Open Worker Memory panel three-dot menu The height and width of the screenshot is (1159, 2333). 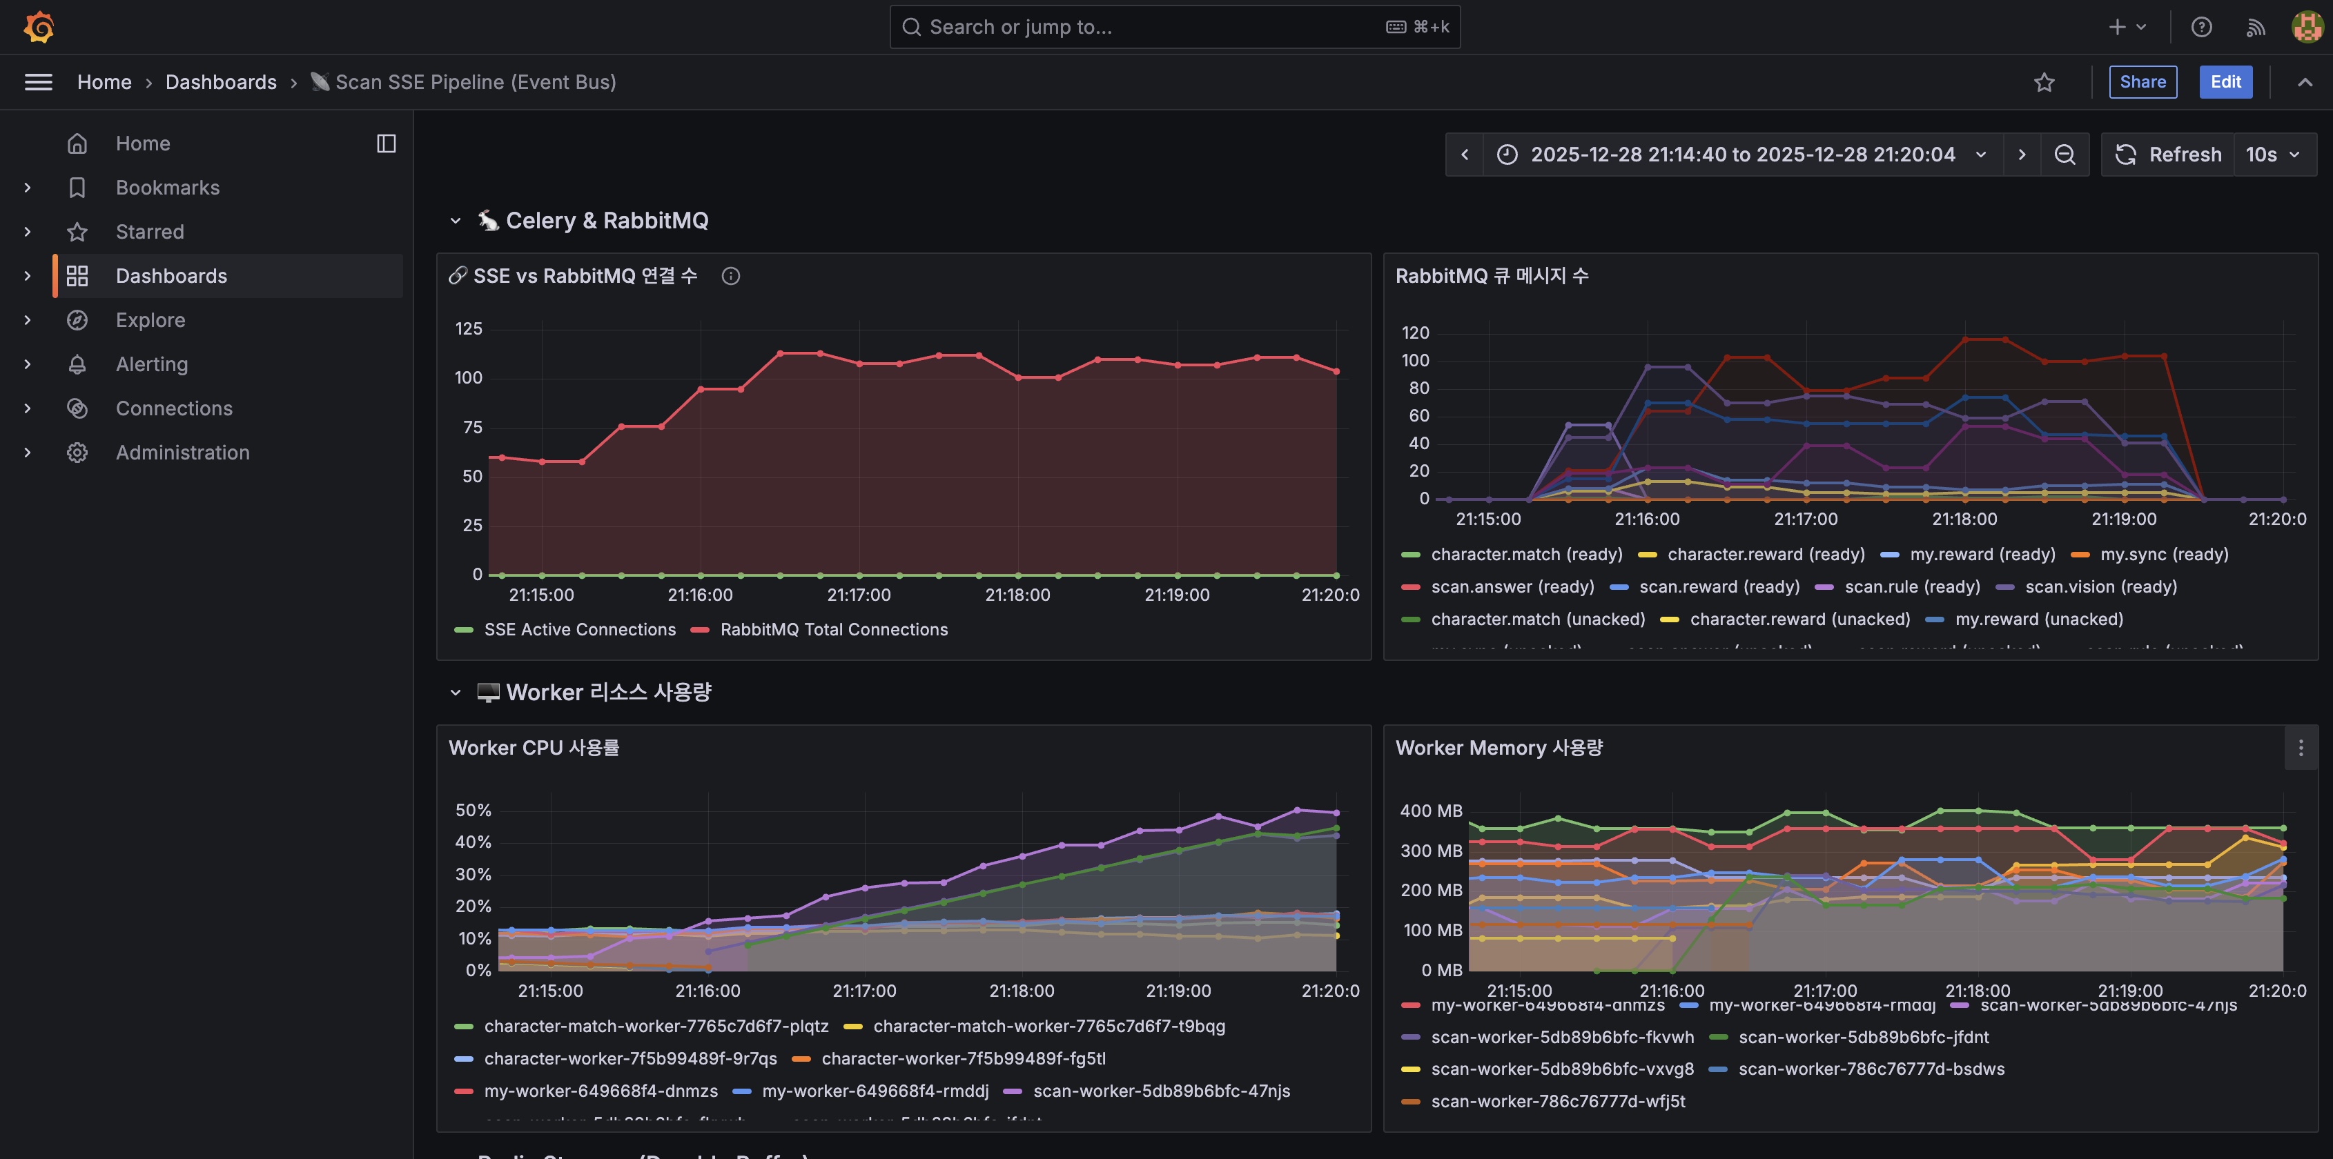tap(2301, 748)
